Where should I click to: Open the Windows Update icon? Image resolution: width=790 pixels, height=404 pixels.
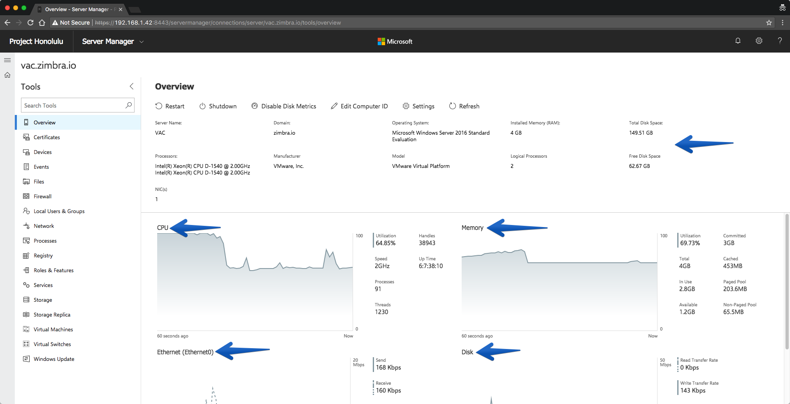[26, 359]
